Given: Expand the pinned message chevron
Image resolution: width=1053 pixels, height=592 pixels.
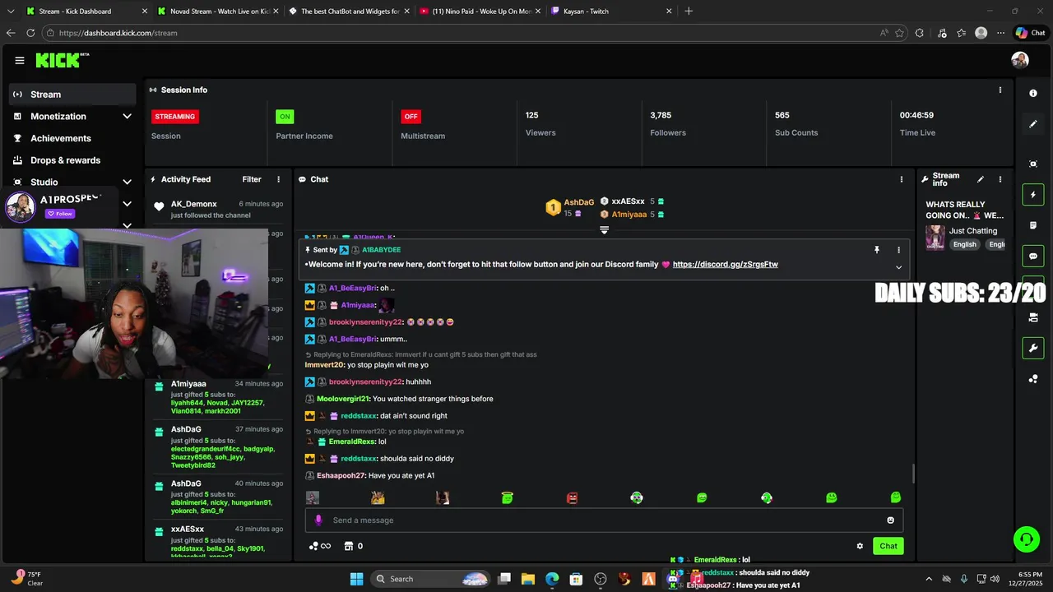Looking at the screenshot, I should 898,267.
